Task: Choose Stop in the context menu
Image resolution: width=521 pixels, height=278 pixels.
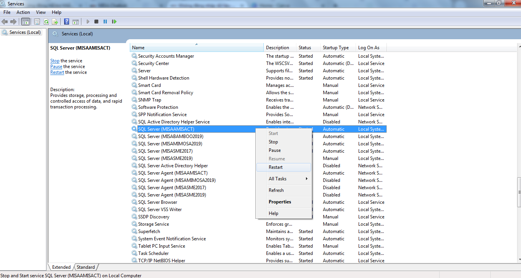Action: pos(283,142)
